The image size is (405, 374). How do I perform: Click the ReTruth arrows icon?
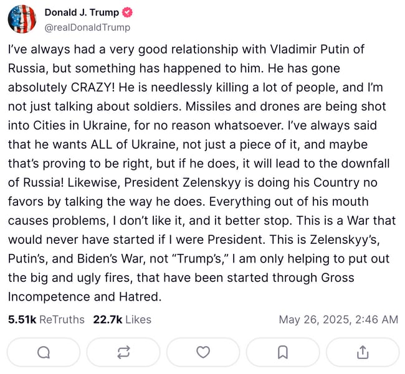click(x=123, y=352)
